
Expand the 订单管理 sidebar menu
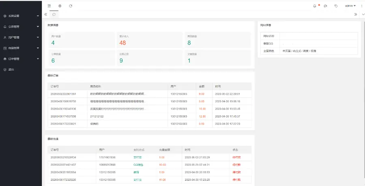(20, 59)
